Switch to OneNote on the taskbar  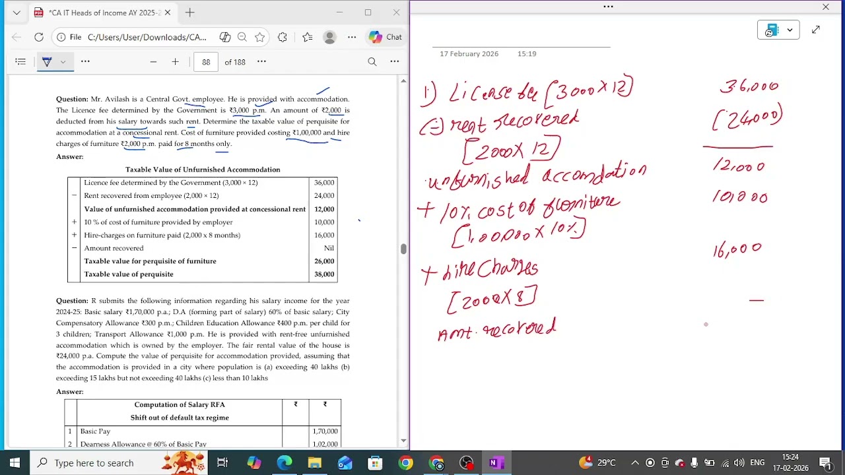496,463
